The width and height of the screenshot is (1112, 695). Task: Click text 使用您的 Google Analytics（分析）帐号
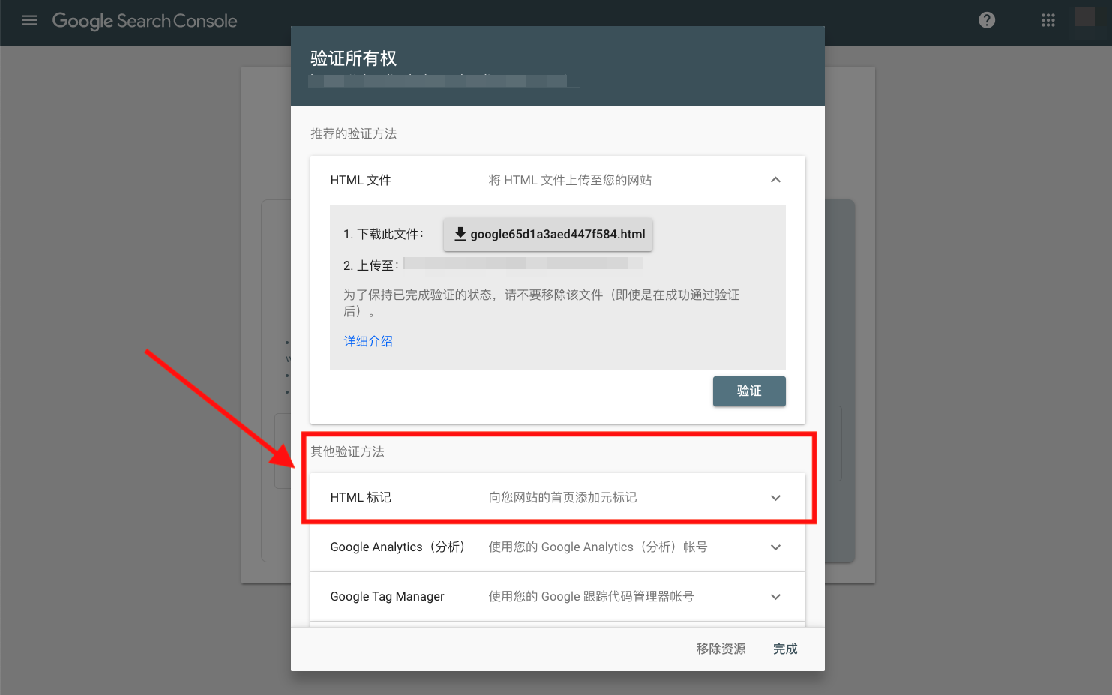point(598,547)
